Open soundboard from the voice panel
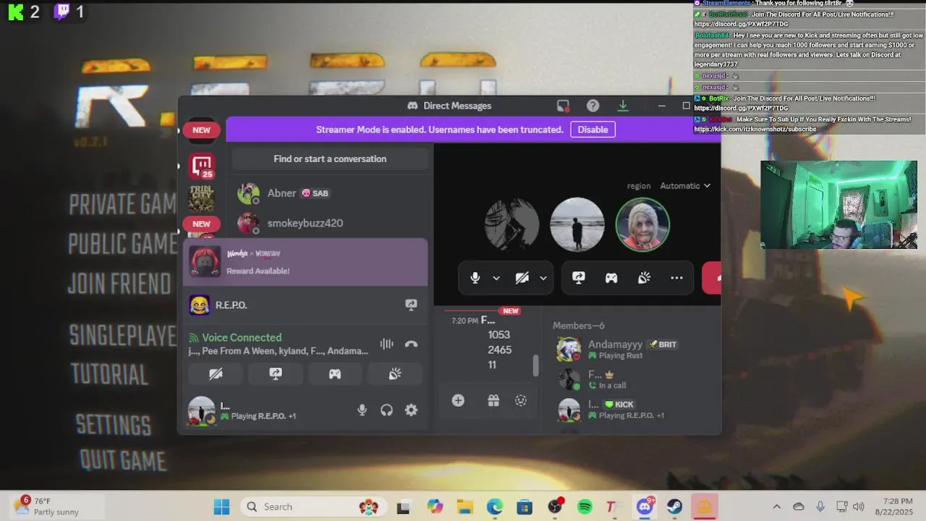This screenshot has width=926, height=521. (395, 374)
